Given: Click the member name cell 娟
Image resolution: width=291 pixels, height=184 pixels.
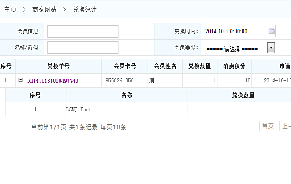Looking at the screenshot, I should (x=151, y=81).
